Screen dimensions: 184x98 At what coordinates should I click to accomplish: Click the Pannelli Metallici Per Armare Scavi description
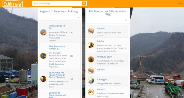pyautogui.click(x=111, y=62)
